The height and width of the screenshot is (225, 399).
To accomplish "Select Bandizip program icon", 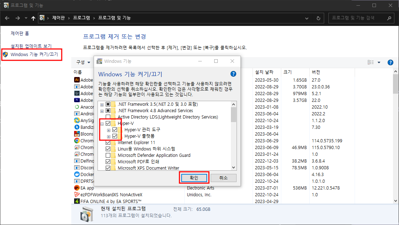I will coord(77,127).
